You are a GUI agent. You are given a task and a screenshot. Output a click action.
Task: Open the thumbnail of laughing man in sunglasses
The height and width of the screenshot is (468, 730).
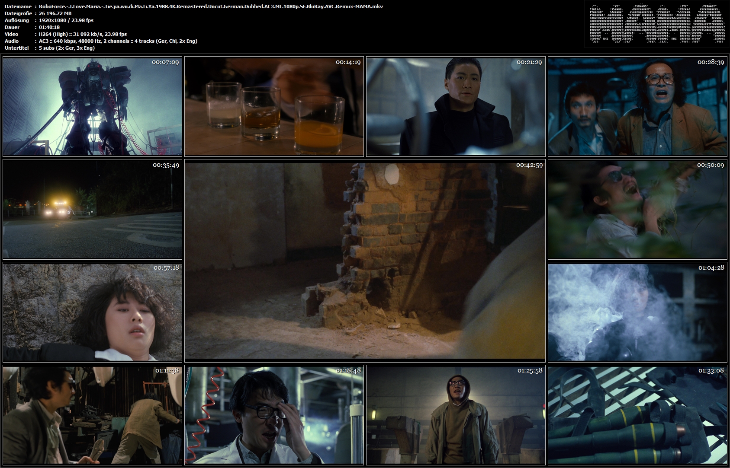637,210
